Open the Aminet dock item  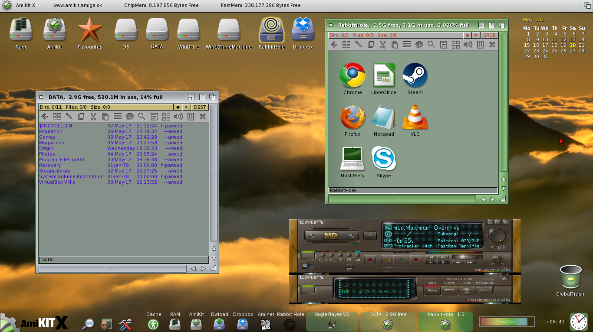pyautogui.click(x=266, y=321)
